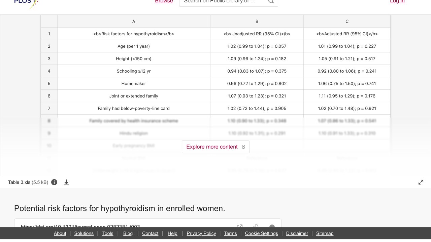
Task: Open the Help footer link
Action: (x=172, y=233)
